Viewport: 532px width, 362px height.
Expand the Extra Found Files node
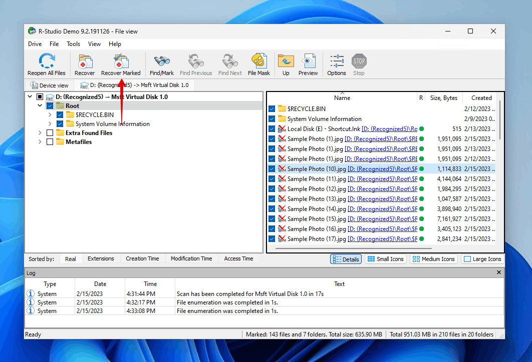pos(40,132)
